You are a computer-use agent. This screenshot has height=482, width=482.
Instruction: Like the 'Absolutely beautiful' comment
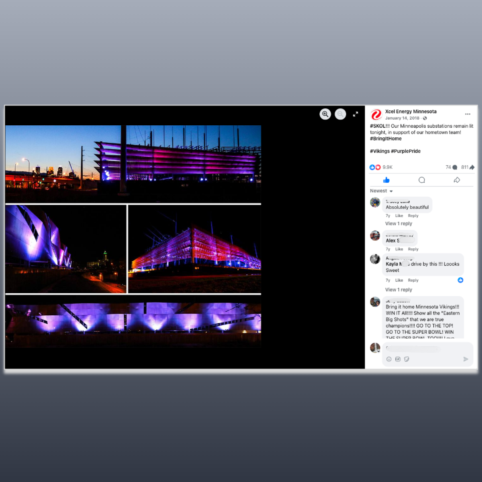click(x=399, y=216)
